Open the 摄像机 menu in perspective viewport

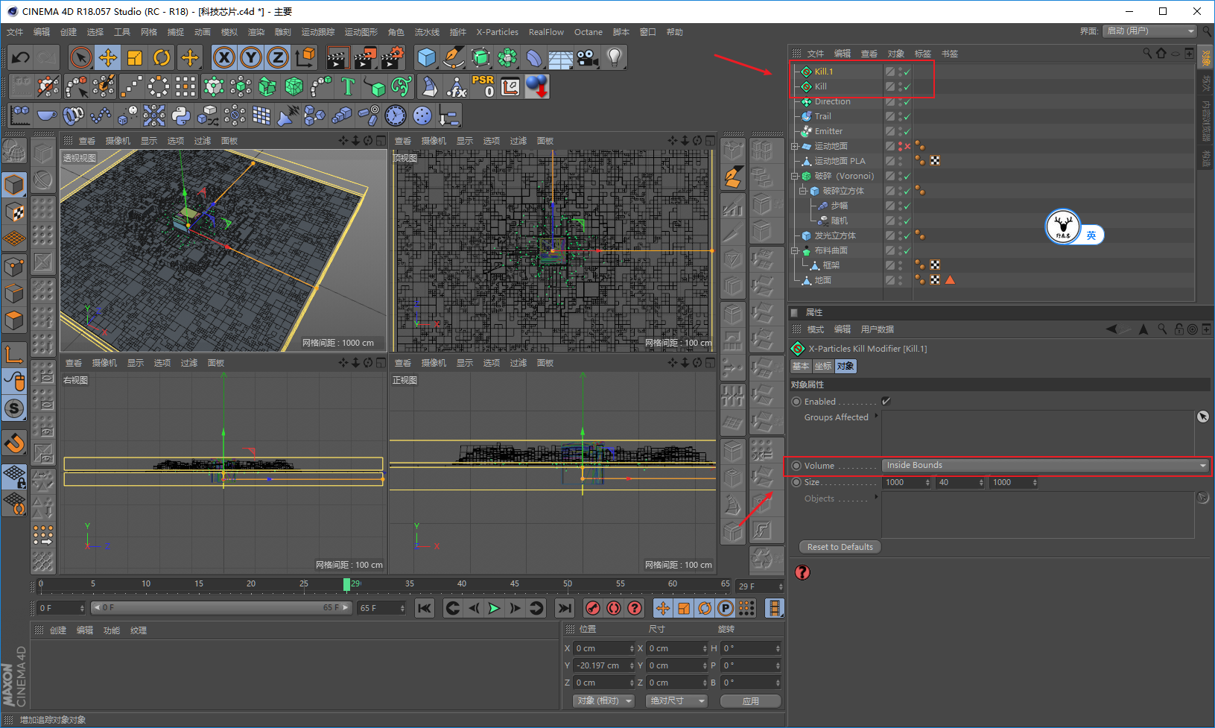[118, 141]
